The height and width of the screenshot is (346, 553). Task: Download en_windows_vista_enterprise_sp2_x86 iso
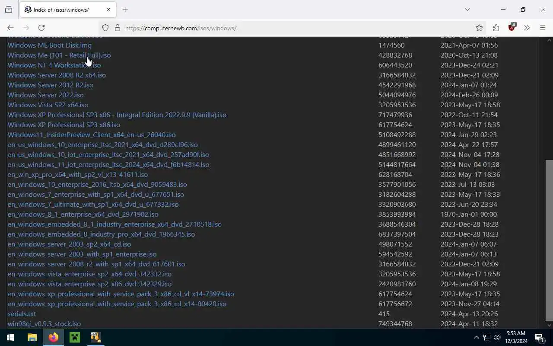(x=89, y=284)
